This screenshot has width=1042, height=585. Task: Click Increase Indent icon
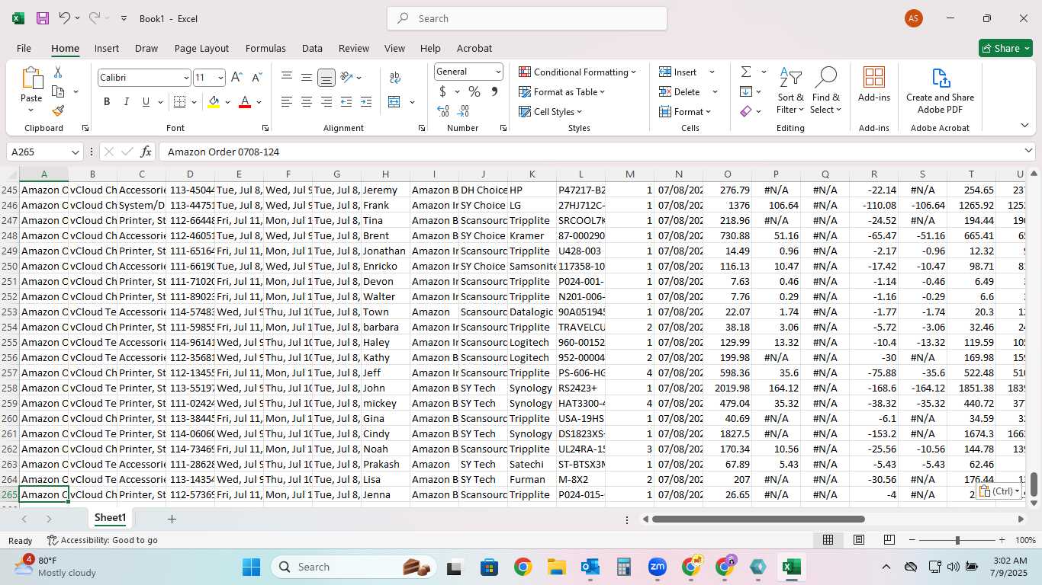366,102
